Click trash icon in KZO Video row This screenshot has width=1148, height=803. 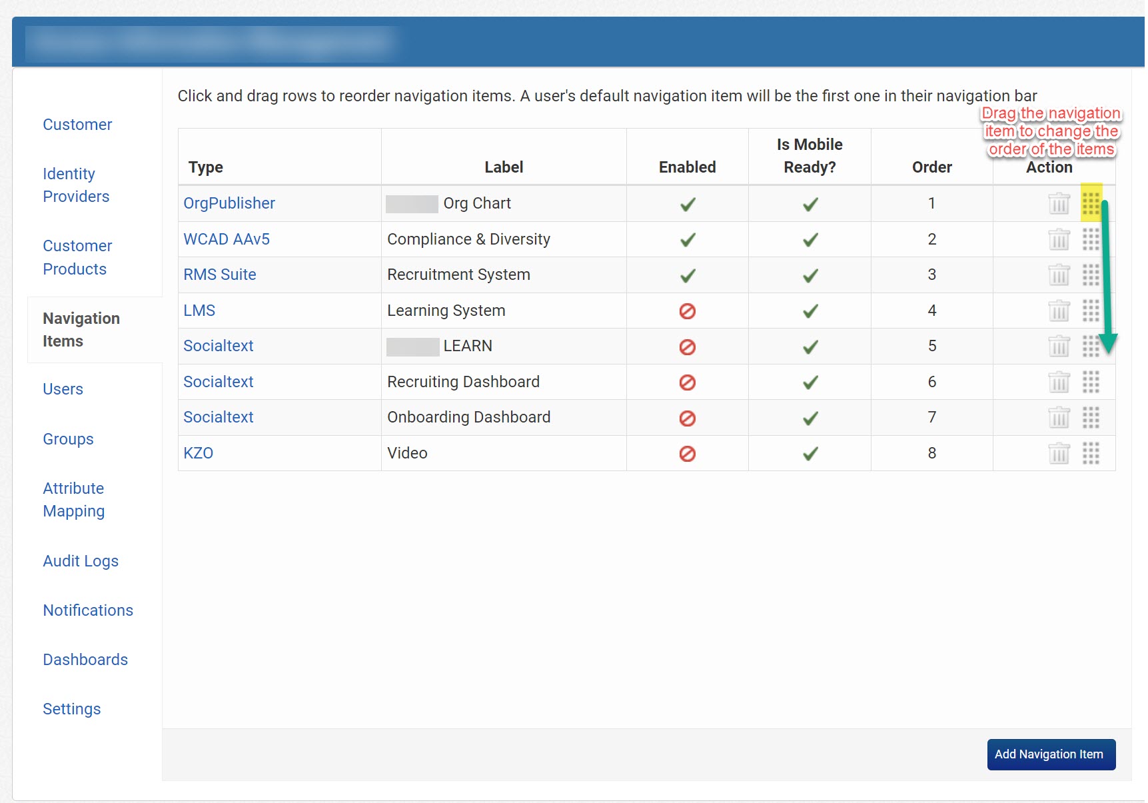tap(1059, 453)
